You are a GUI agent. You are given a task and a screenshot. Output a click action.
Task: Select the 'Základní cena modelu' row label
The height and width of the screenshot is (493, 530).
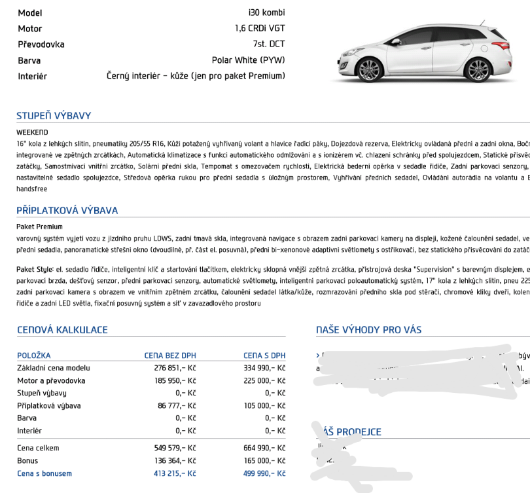pos(54,368)
